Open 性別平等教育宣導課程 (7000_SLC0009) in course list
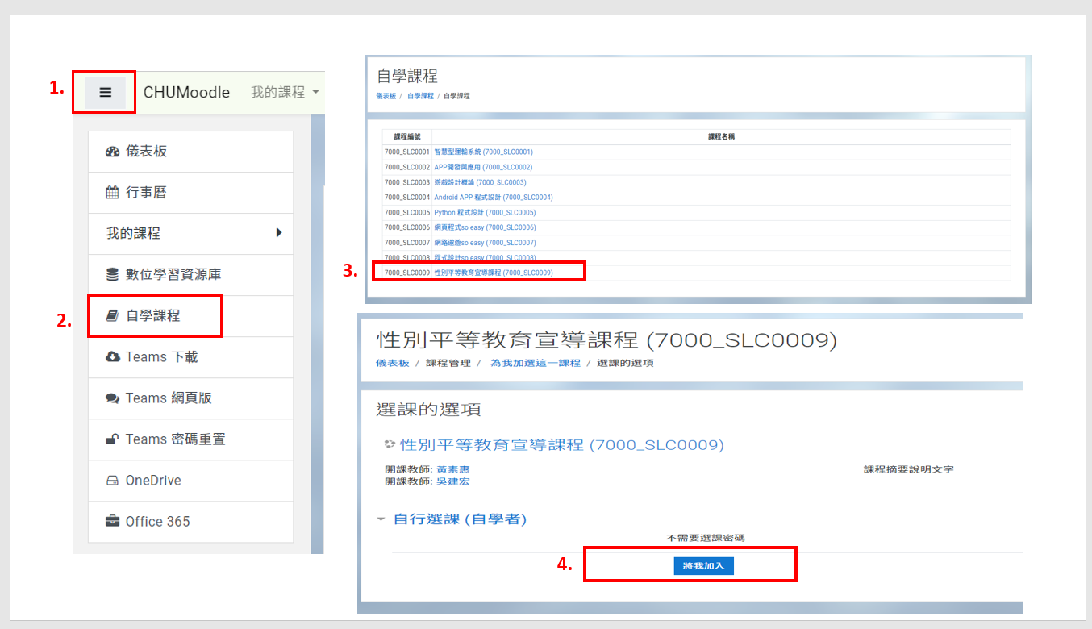The height and width of the screenshot is (629, 1092). point(493,273)
